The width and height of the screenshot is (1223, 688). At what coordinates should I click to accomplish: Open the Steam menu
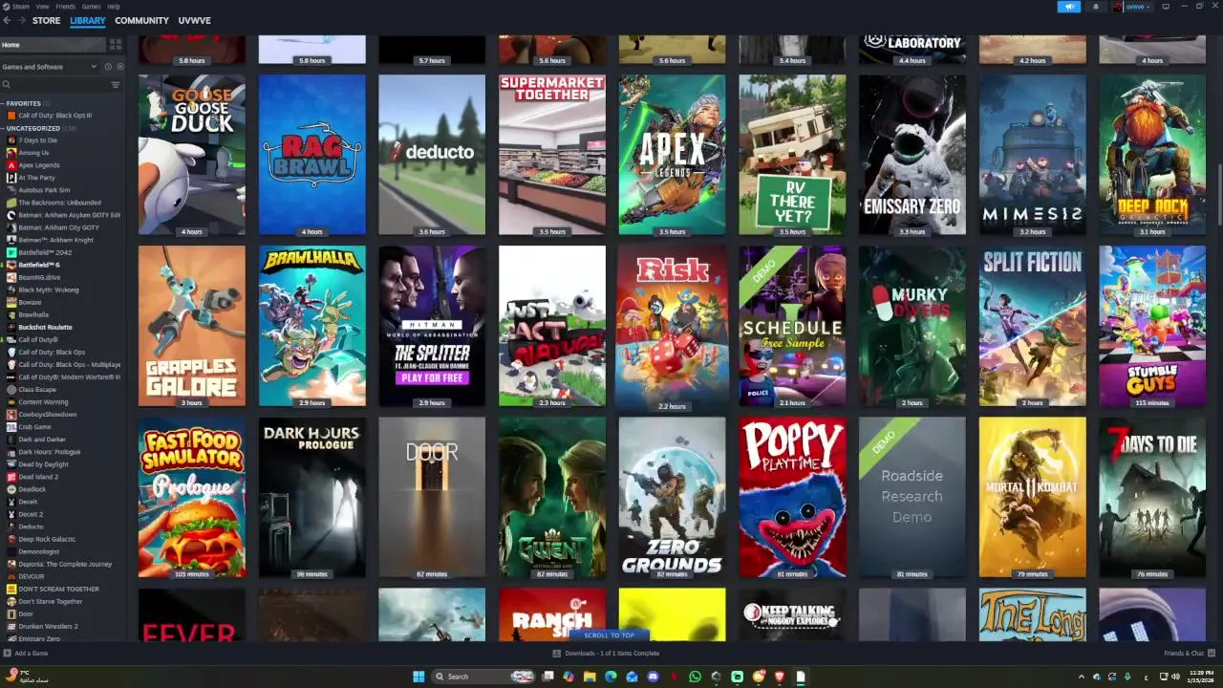(x=21, y=6)
